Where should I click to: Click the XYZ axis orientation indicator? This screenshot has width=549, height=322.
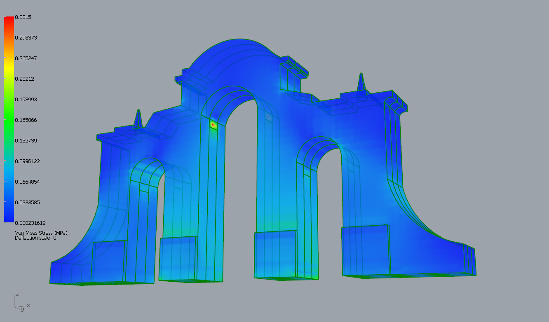pos(22,301)
